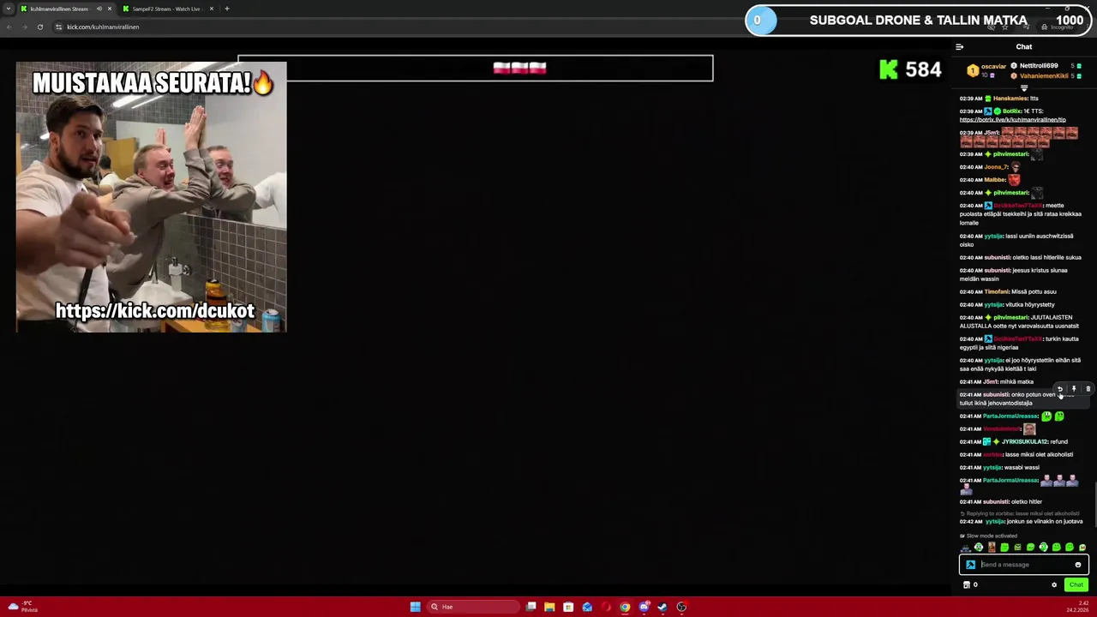Click the https://kick.com/dcukot overlay thumbnail
The image size is (1097, 617).
tap(151, 196)
